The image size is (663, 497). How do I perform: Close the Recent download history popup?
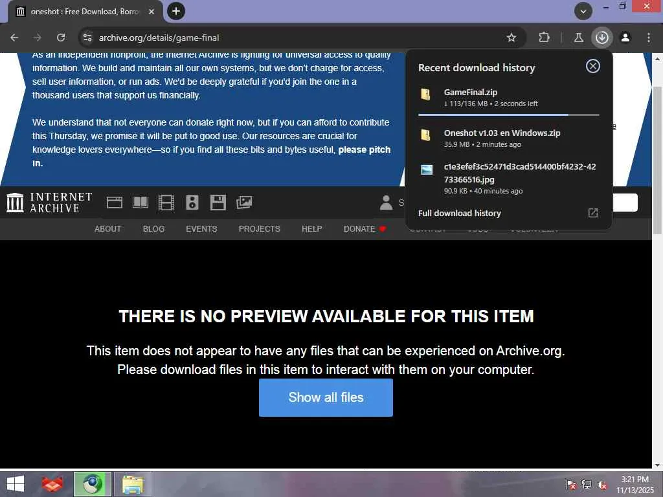tap(593, 66)
